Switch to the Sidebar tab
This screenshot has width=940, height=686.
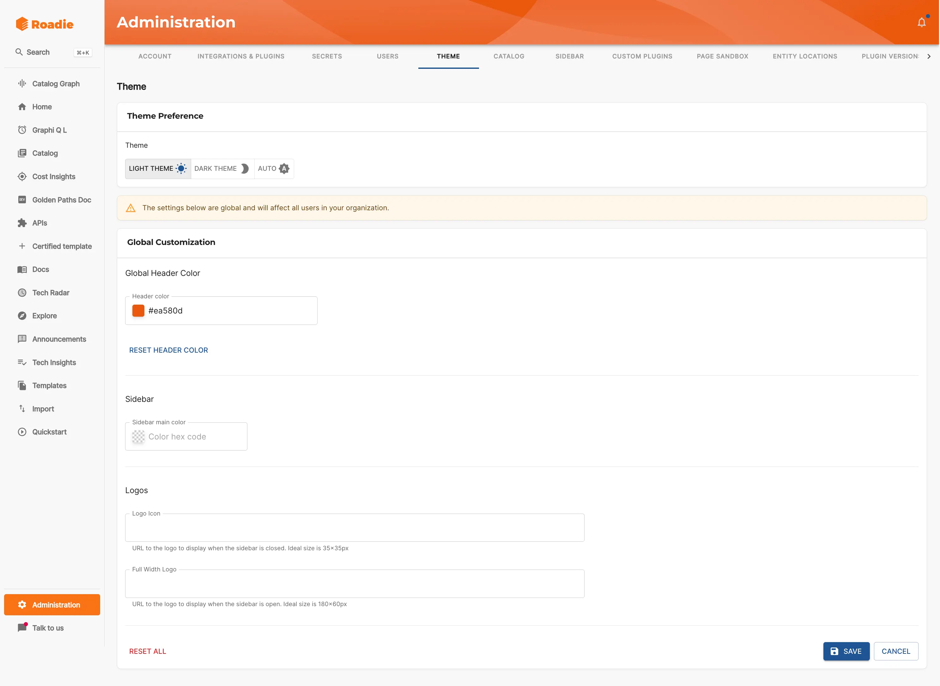(x=569, y=56)
